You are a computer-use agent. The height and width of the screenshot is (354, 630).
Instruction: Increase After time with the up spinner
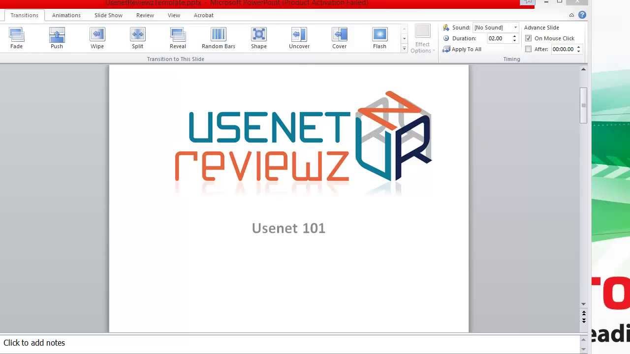coord(579,47)
